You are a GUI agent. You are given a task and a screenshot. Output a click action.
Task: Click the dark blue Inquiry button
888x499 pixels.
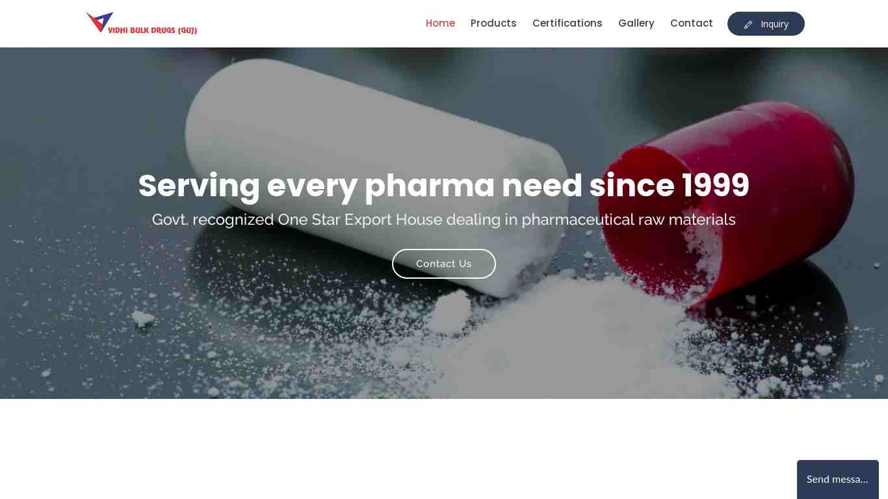click(x=766, y=24)
